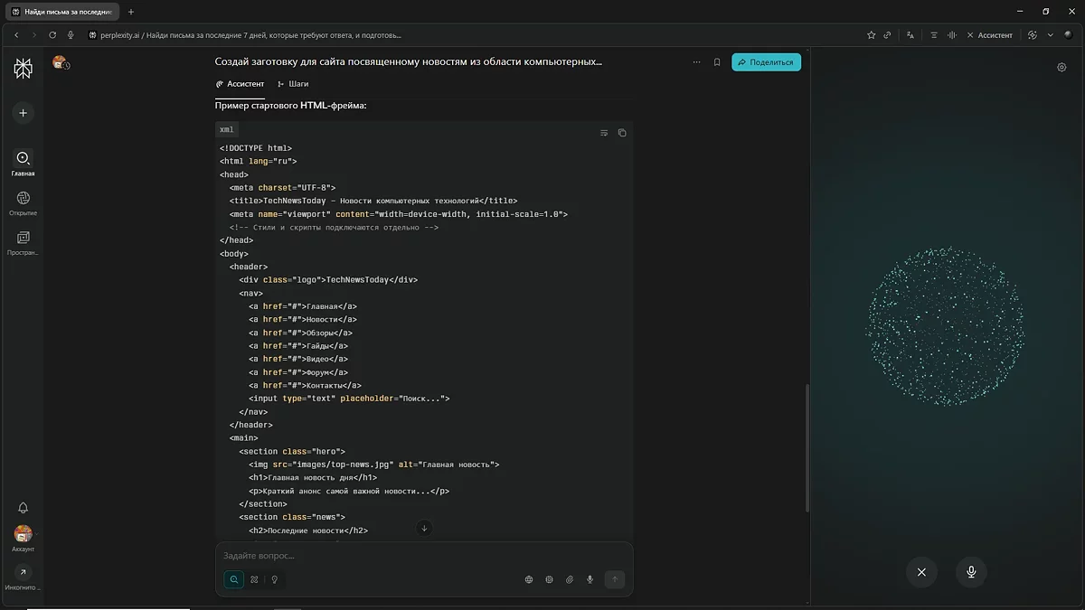Screen dimensions: 1085x610
Task: Click text Пример стартового HTML-фрейма
Action: click(290, 106)
